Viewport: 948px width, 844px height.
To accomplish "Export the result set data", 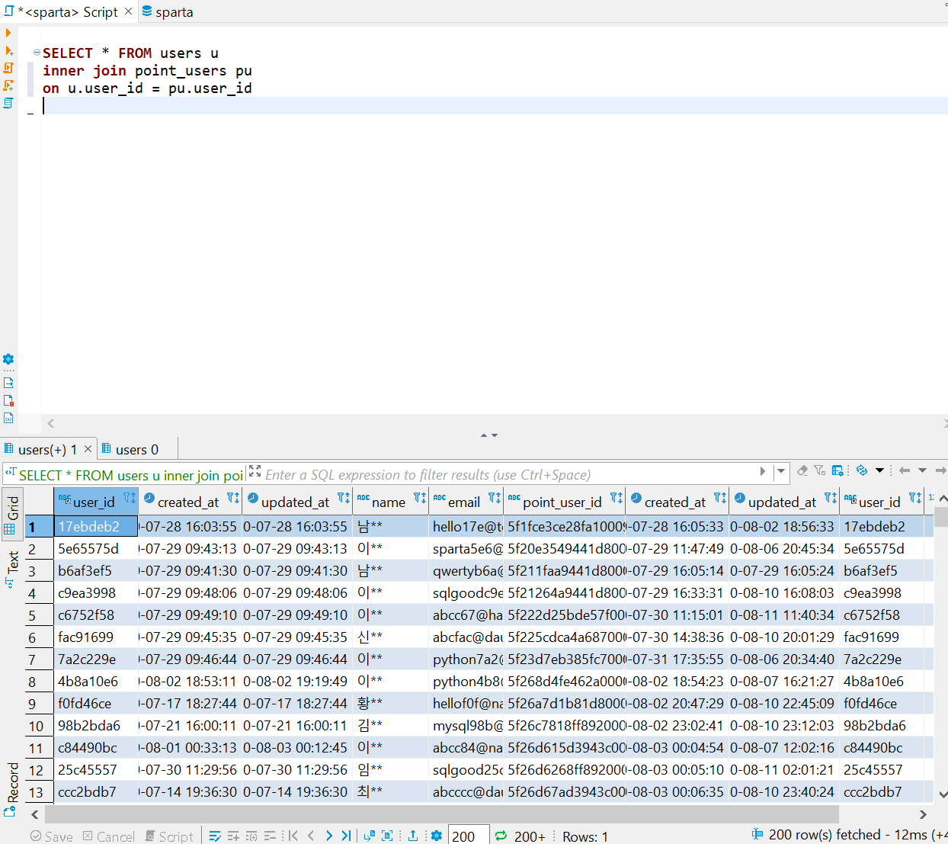I will [414, 836].
